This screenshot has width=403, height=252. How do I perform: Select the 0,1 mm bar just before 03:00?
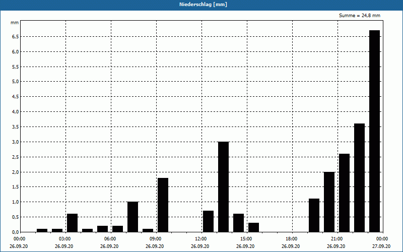57,230
